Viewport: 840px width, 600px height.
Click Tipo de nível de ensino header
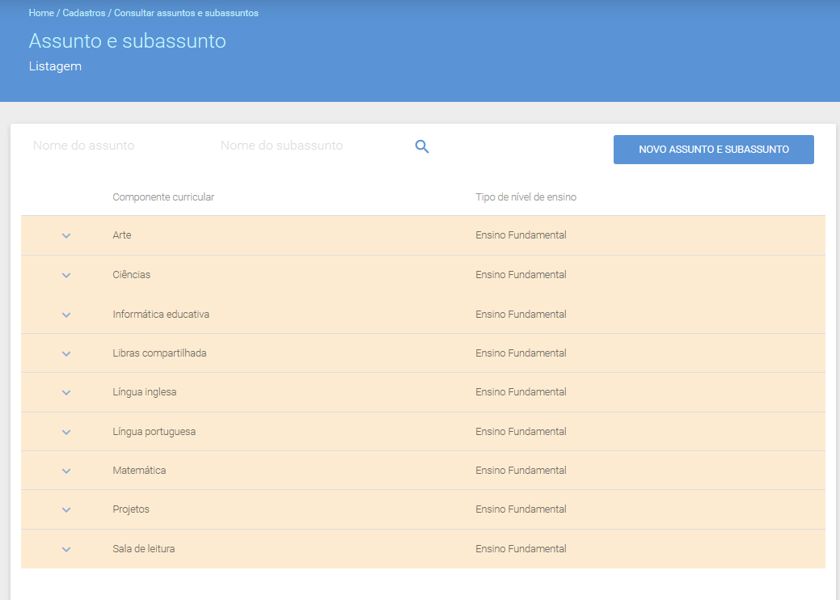pos(526,197)
